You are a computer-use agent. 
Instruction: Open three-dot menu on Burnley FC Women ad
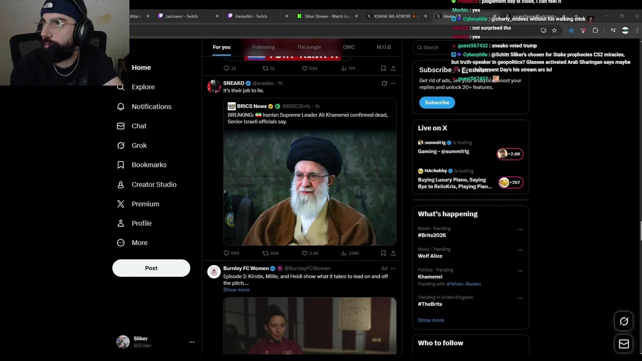(x=393, y=268)
